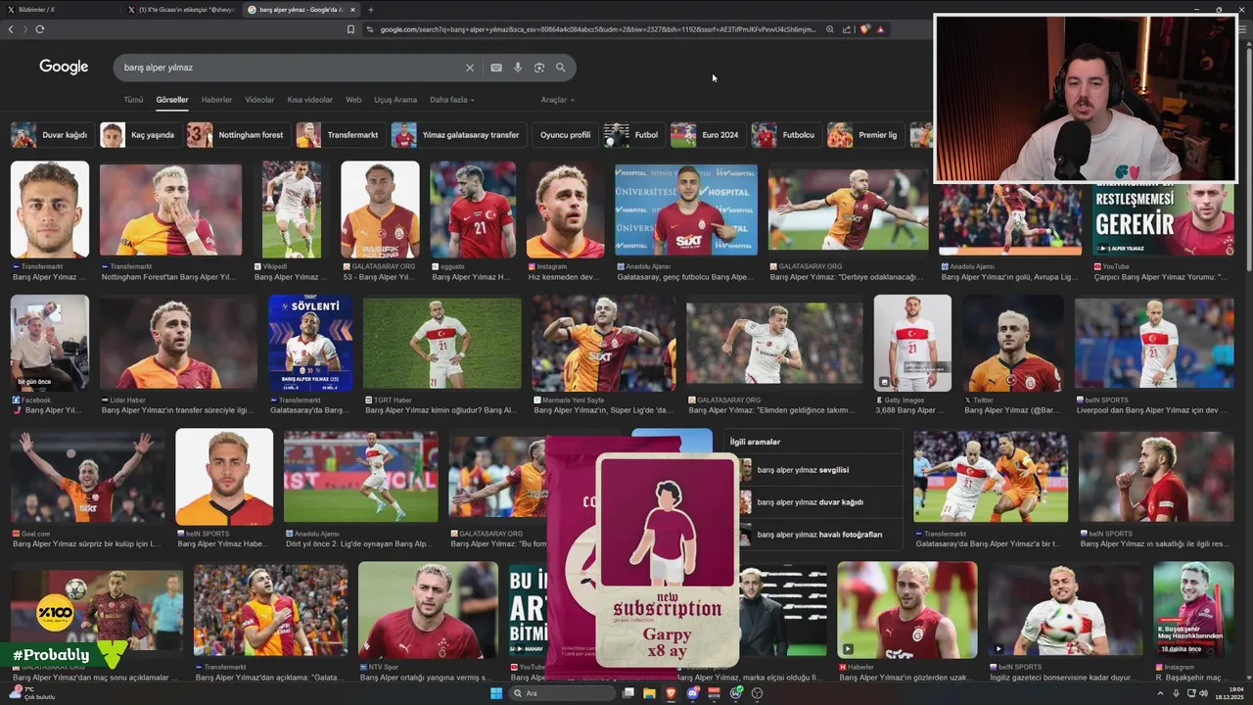The image size is (1253, 705).
Task: Open Uçuş Arama tab
Action: [395, 100]
